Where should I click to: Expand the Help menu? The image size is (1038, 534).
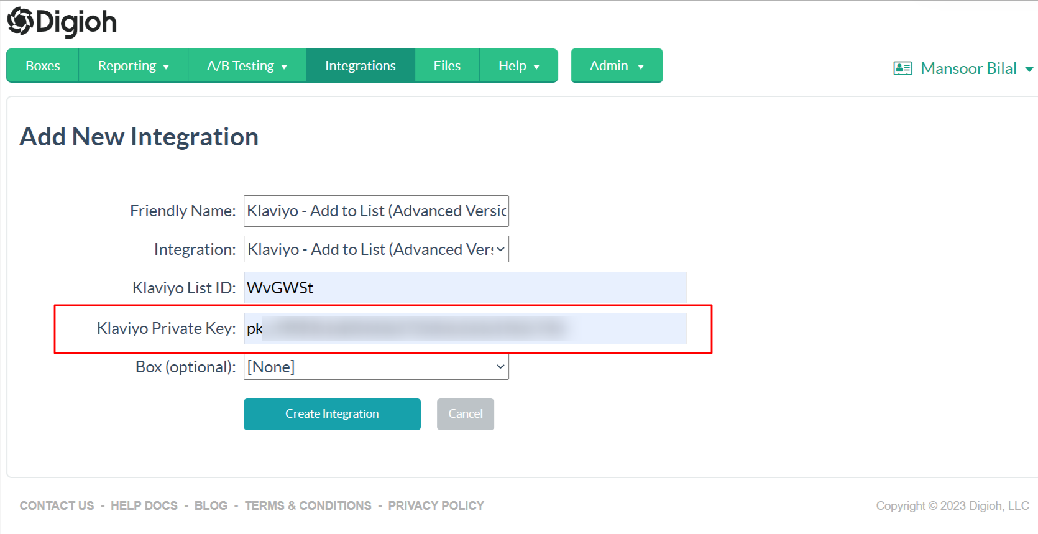(519, 65)
